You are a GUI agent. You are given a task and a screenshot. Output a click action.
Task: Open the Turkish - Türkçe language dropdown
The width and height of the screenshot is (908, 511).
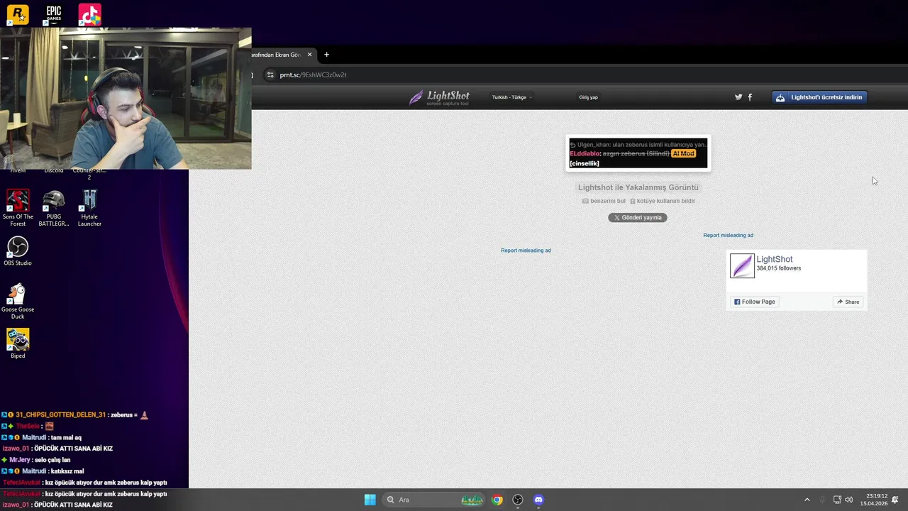[x=511, y=97]
